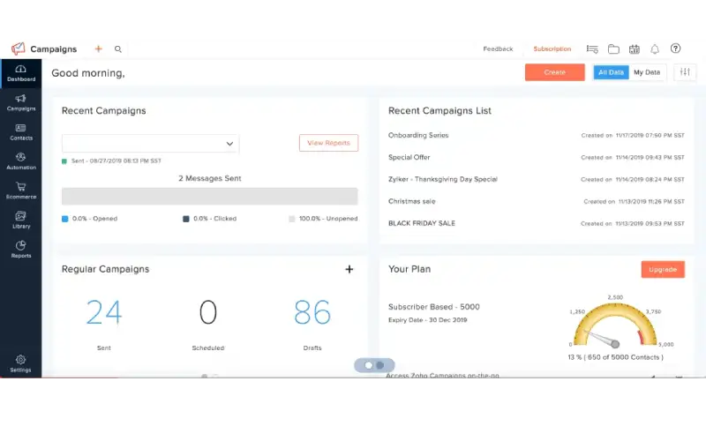Click the blue Opened legend swatch

tap(64, 219)
